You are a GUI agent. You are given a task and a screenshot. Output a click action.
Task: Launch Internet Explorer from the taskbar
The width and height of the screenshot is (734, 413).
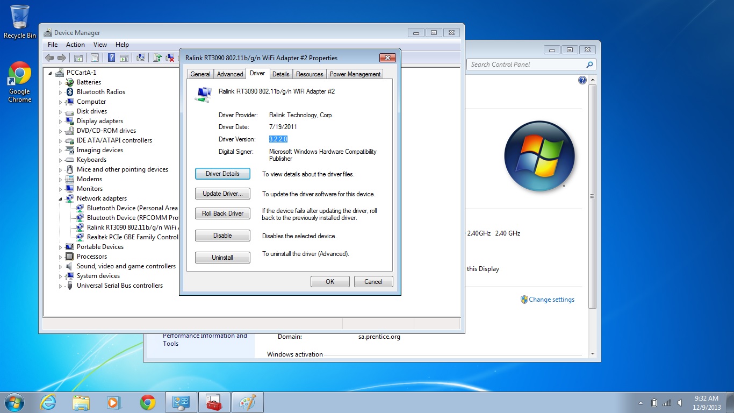pos(48,402)
